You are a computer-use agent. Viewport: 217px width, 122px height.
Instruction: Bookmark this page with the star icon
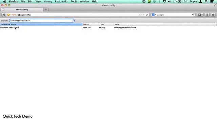pos(140,15)
